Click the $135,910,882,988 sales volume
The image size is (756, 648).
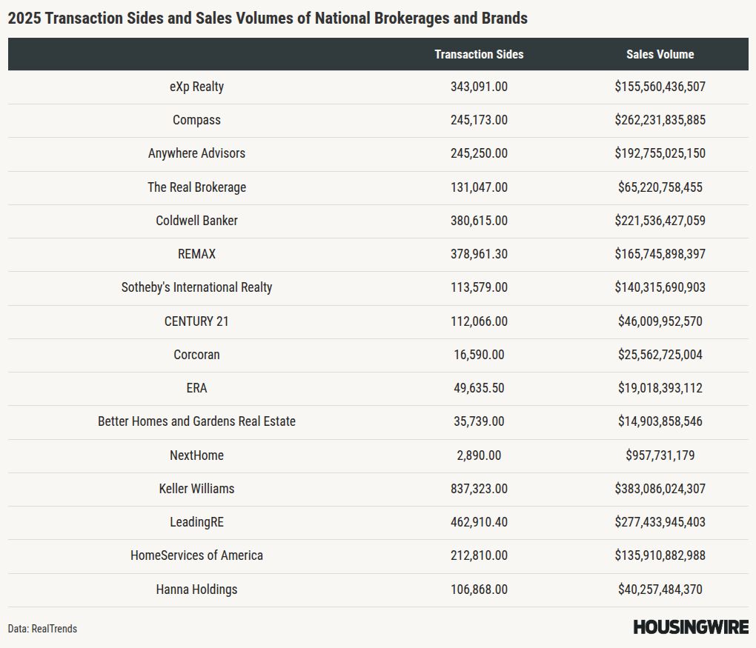660,555
